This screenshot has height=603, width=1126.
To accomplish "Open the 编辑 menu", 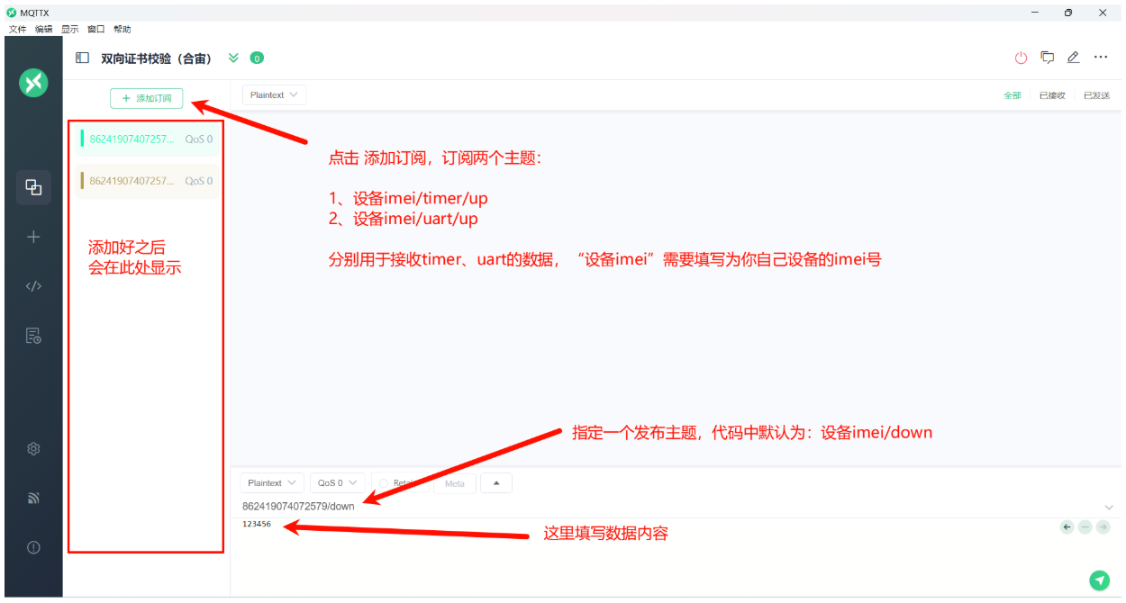I will tap(43, 30).
